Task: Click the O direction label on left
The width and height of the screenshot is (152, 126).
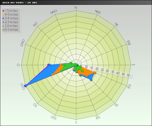Action: pos(18,65)
